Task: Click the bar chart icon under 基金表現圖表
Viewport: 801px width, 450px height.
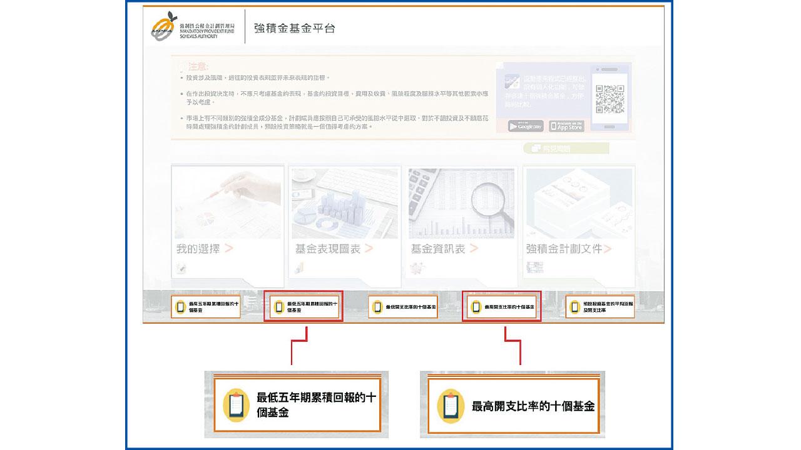Action: 300,268
